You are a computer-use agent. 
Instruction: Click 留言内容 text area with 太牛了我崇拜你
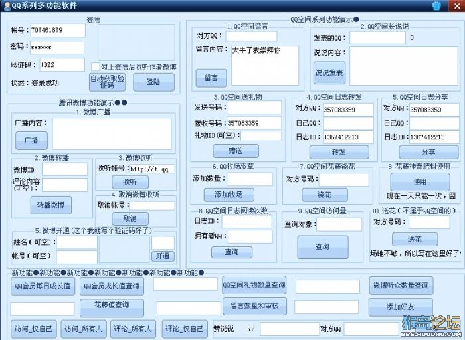tap(265, 66)
